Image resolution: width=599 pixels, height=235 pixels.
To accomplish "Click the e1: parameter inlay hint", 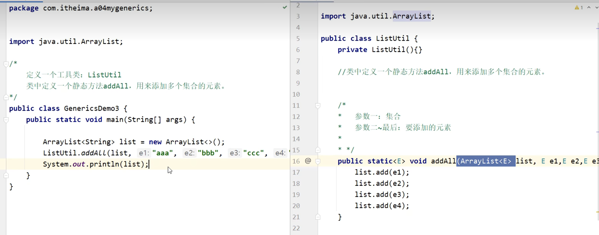I will click(x=143, y=153).
